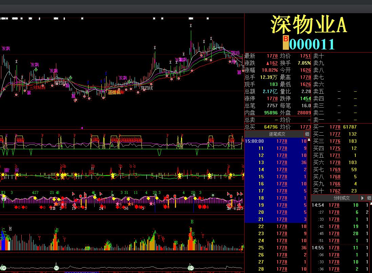Select the 圆弧底 signal label on the chart
This screenshot has height=273, width=372.
(114, 92)
